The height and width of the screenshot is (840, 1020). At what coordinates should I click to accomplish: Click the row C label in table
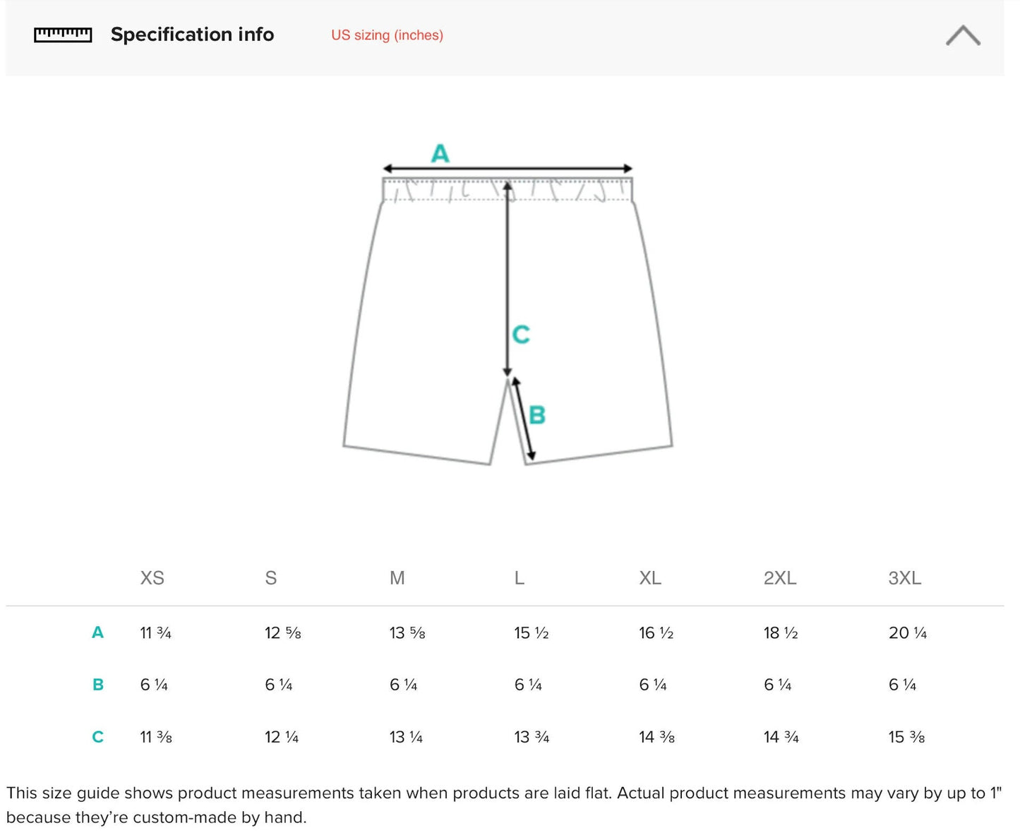97,737
